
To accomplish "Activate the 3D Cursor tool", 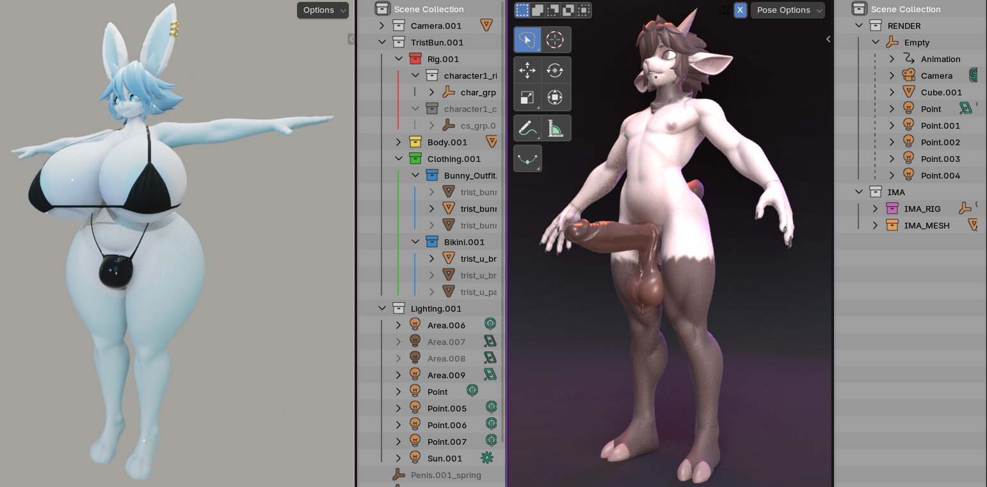I will [x=555, y=40].
